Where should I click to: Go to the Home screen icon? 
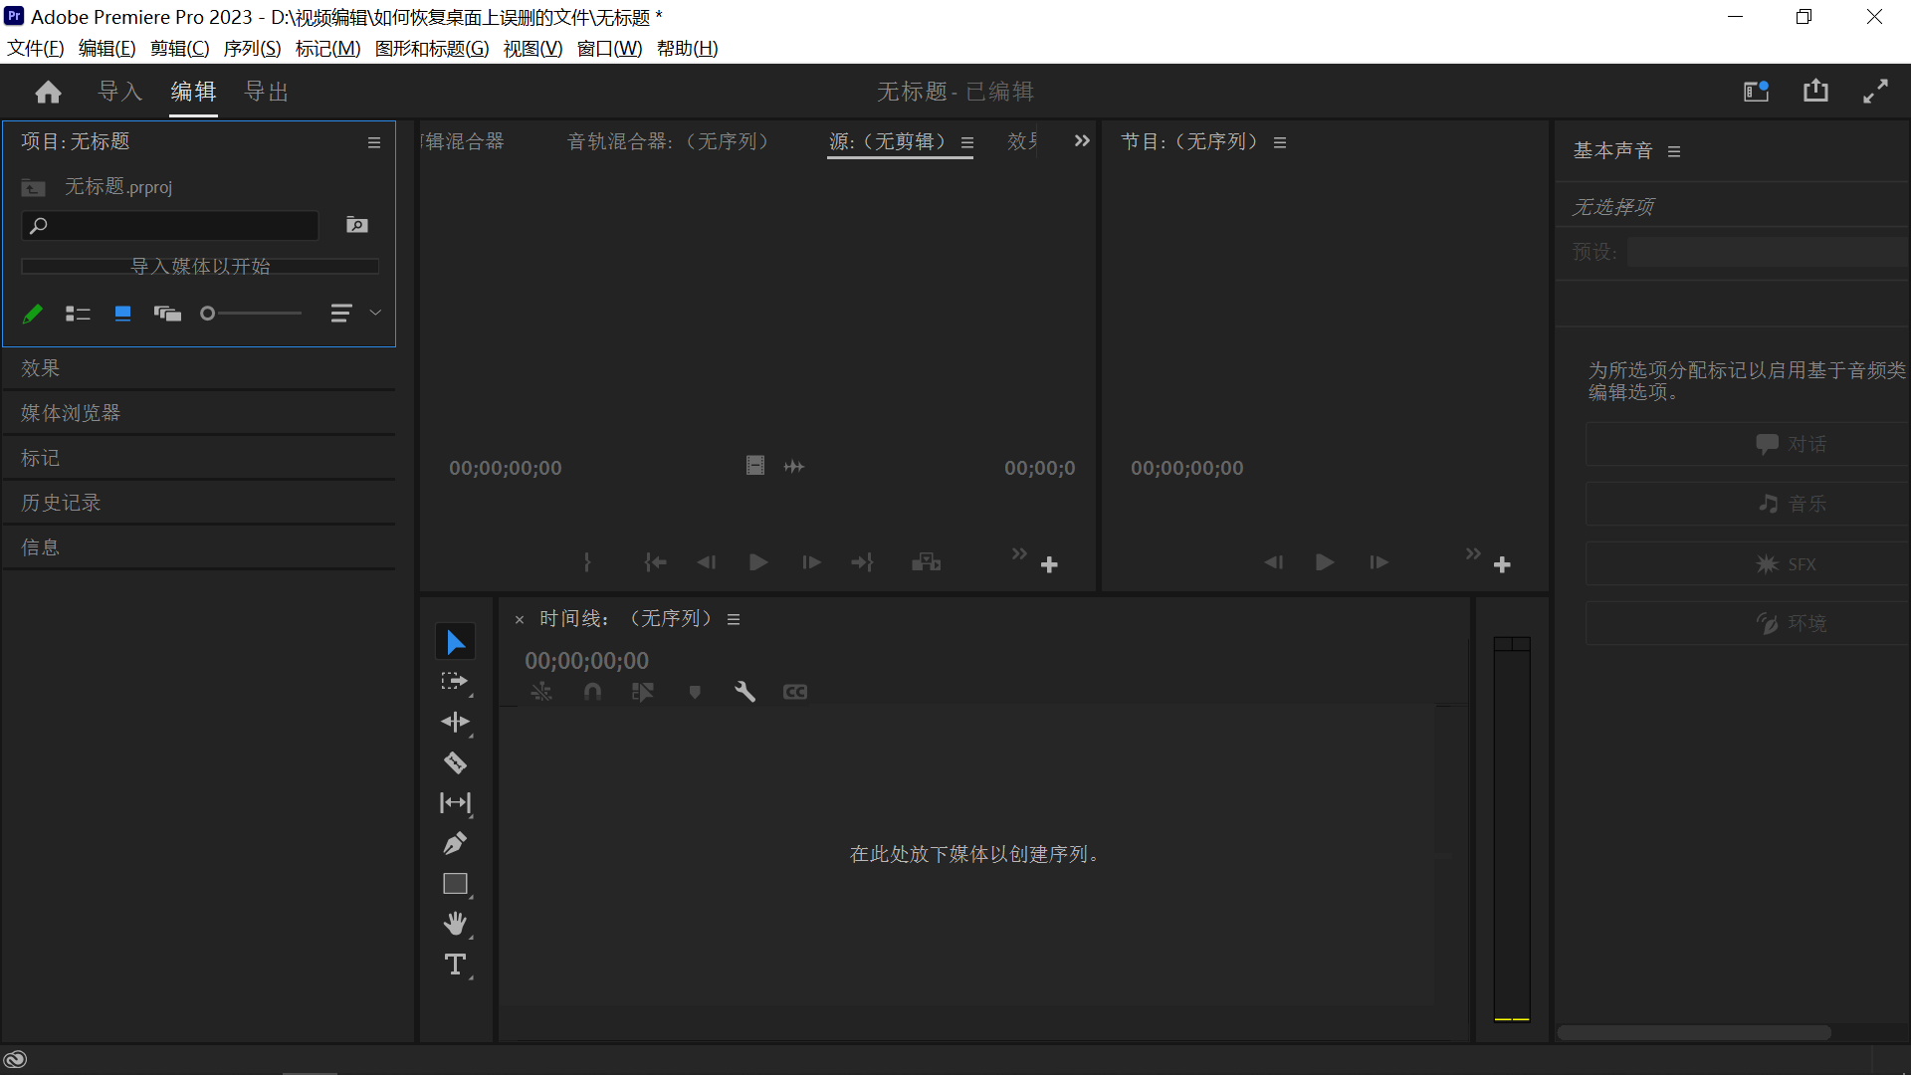click(48, 93)
